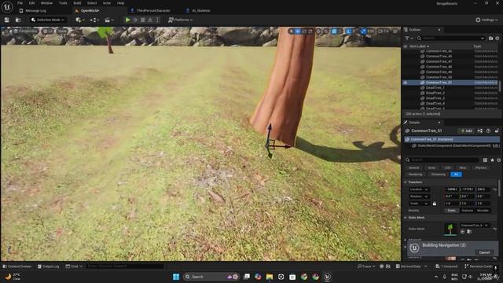Select the Physics filter in Details
Screen dimensions: 503x283
[x=480, y=167]
